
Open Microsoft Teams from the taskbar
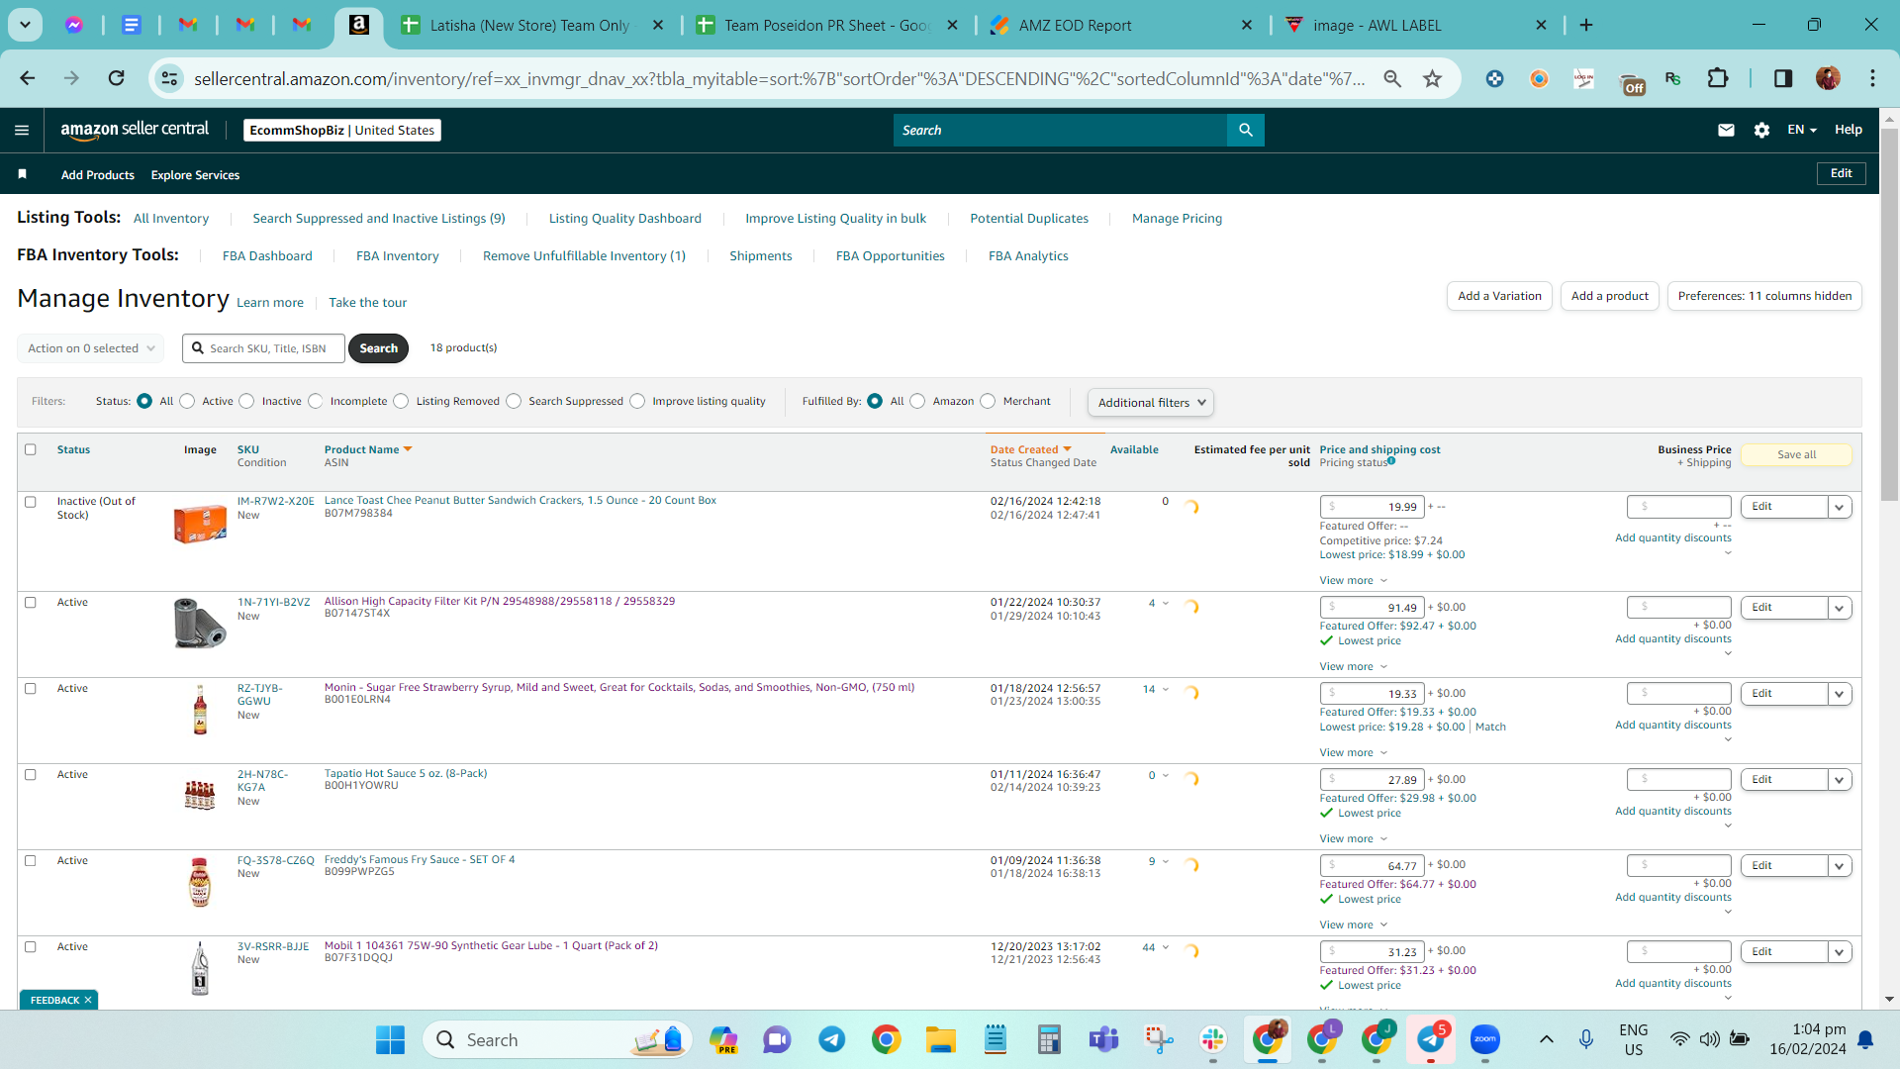(1103, 1039)
